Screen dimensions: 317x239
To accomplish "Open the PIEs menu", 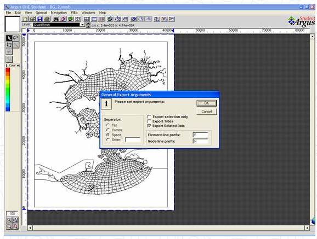I will pos(74,13).
